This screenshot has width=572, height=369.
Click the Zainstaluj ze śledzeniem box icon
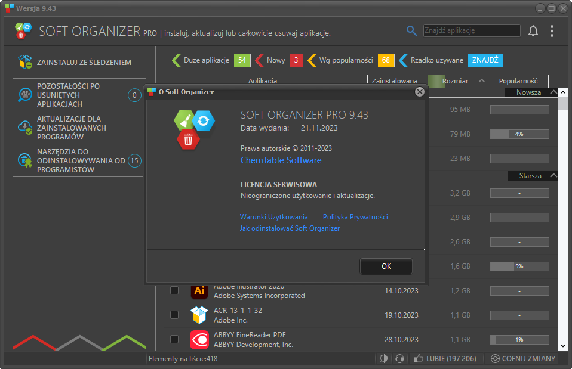[25, 62]
